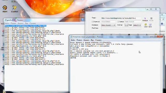Click the Havij window title bar text
Screen dimensions: 166x93
coord(90,10)
